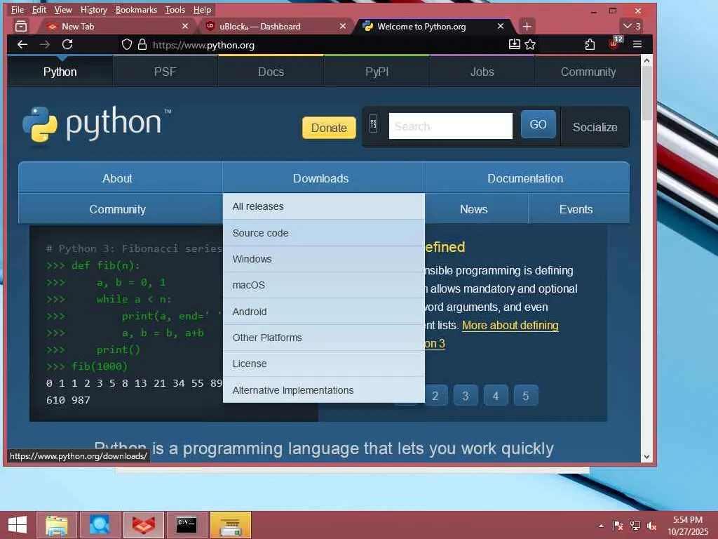Viewport: 718px width, 539px height.
Task: Select All releases in Downloads menu
Action: (x=324, y=206)
